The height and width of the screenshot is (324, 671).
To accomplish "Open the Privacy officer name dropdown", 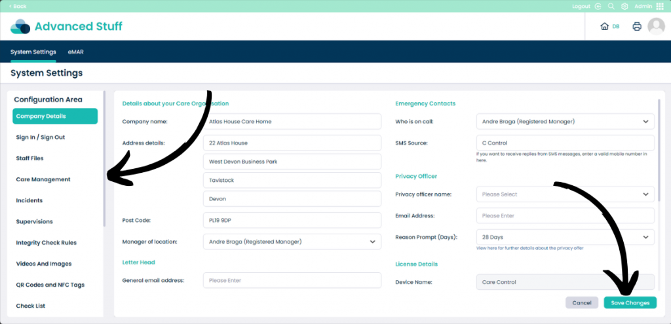I will (x=566, y=194).
